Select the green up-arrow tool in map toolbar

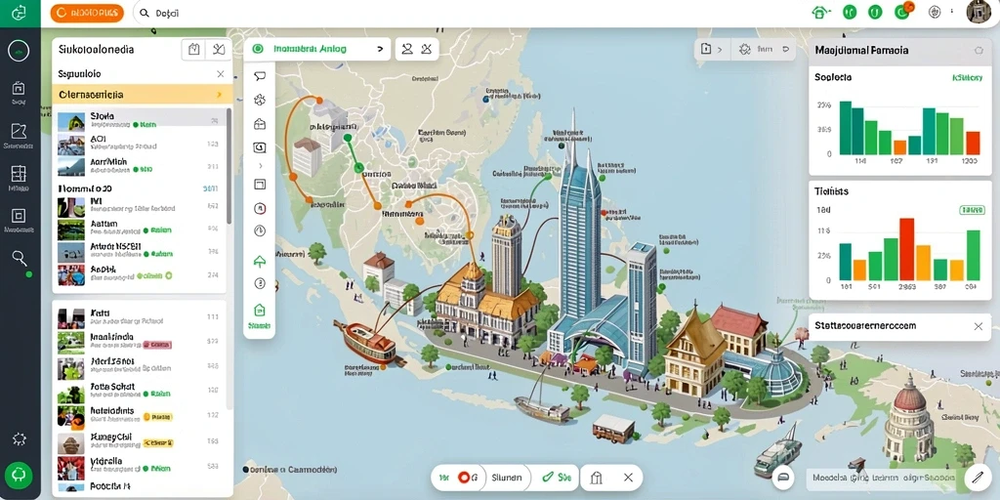point(260,260)
